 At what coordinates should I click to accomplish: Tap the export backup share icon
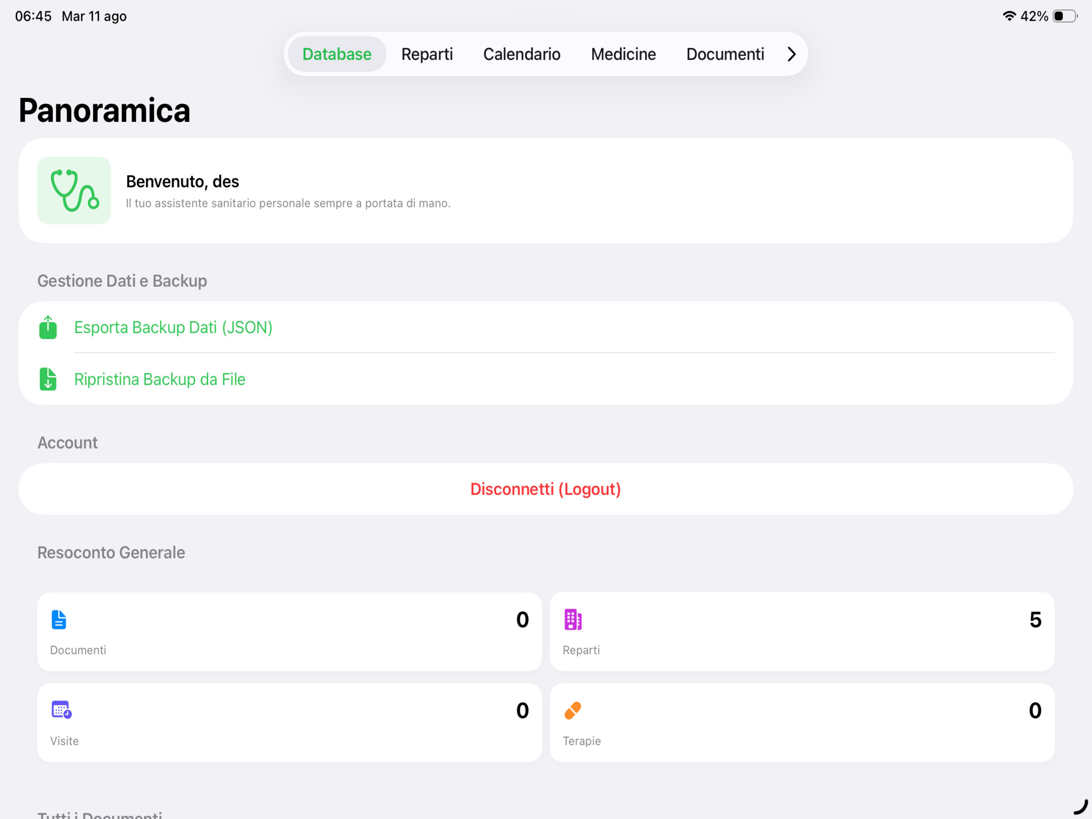48,327
